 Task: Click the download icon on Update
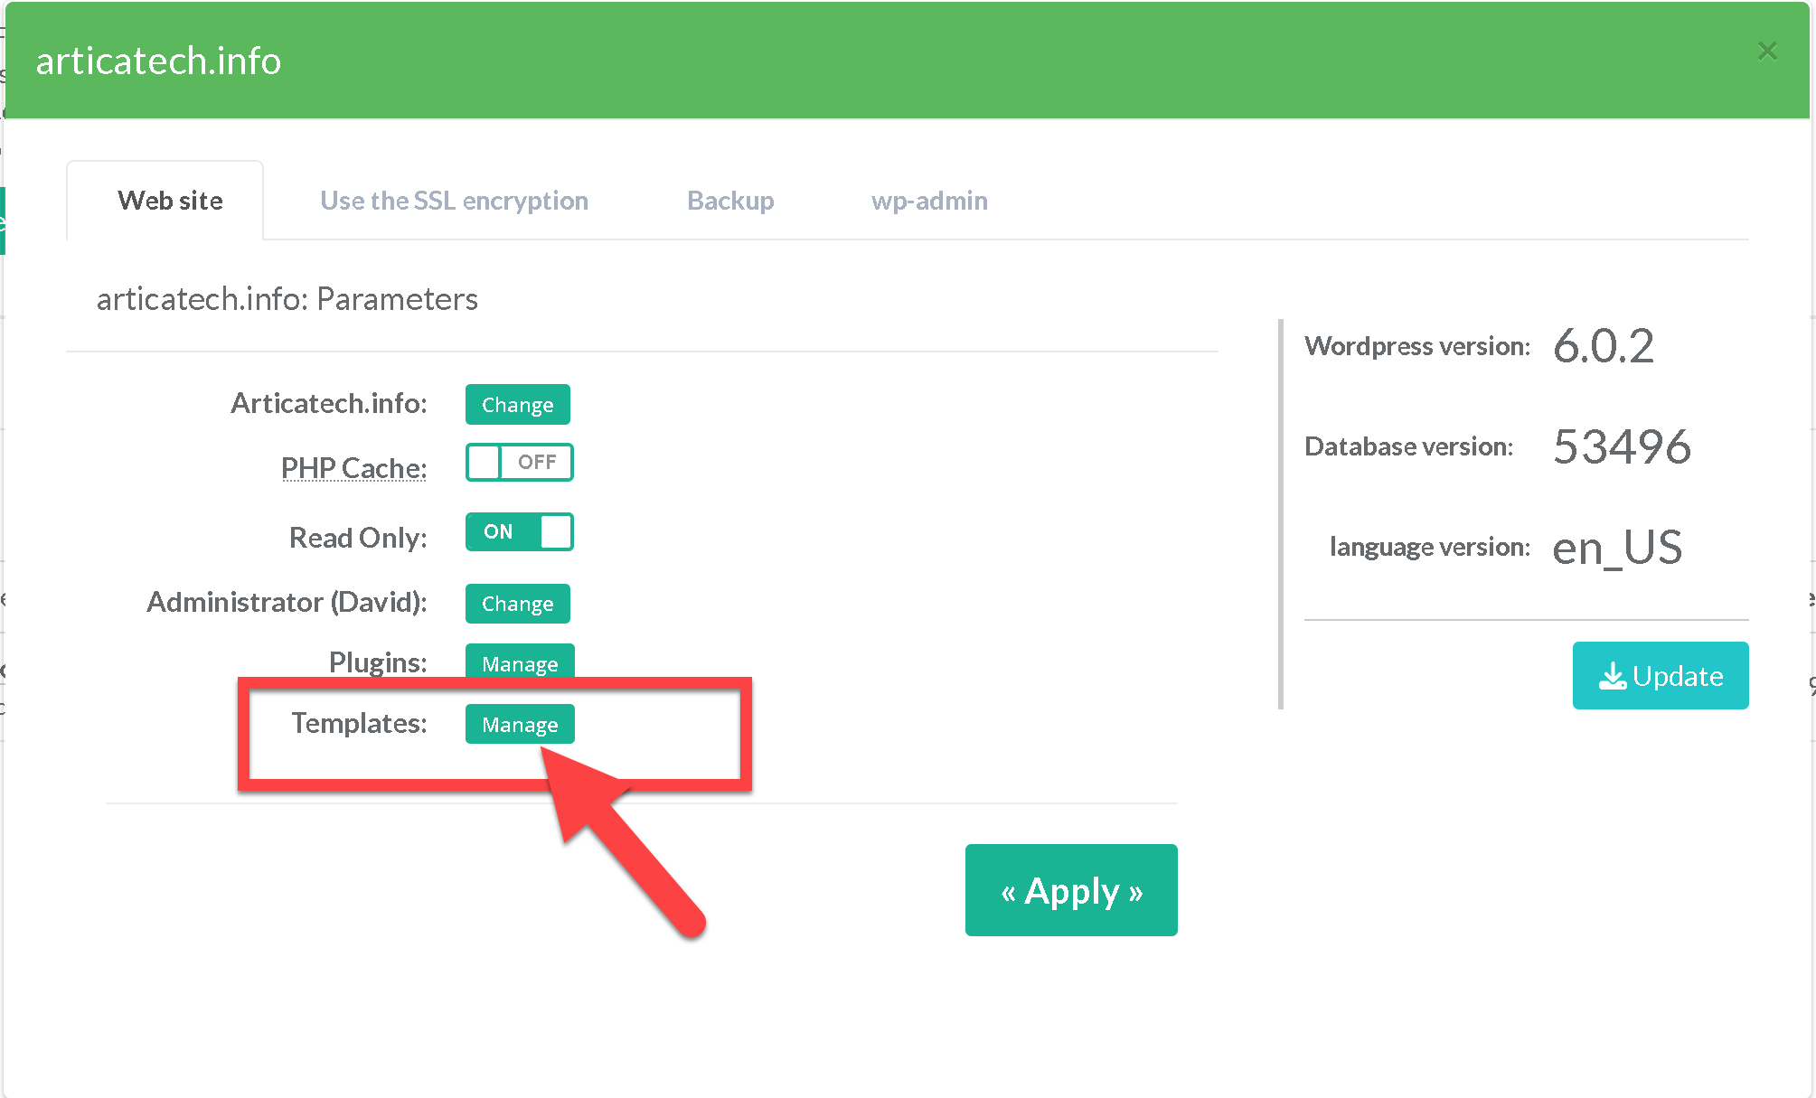1612,676
